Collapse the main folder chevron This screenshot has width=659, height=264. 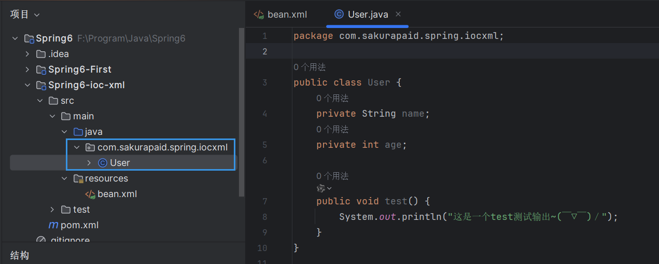[x=52, y=116]
